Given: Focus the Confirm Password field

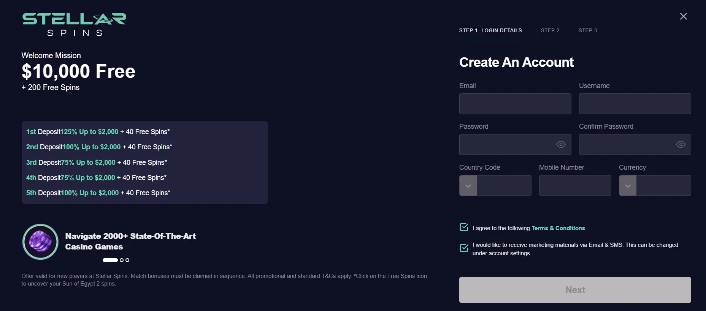Looking at the screenshot, I should (635, 144).
